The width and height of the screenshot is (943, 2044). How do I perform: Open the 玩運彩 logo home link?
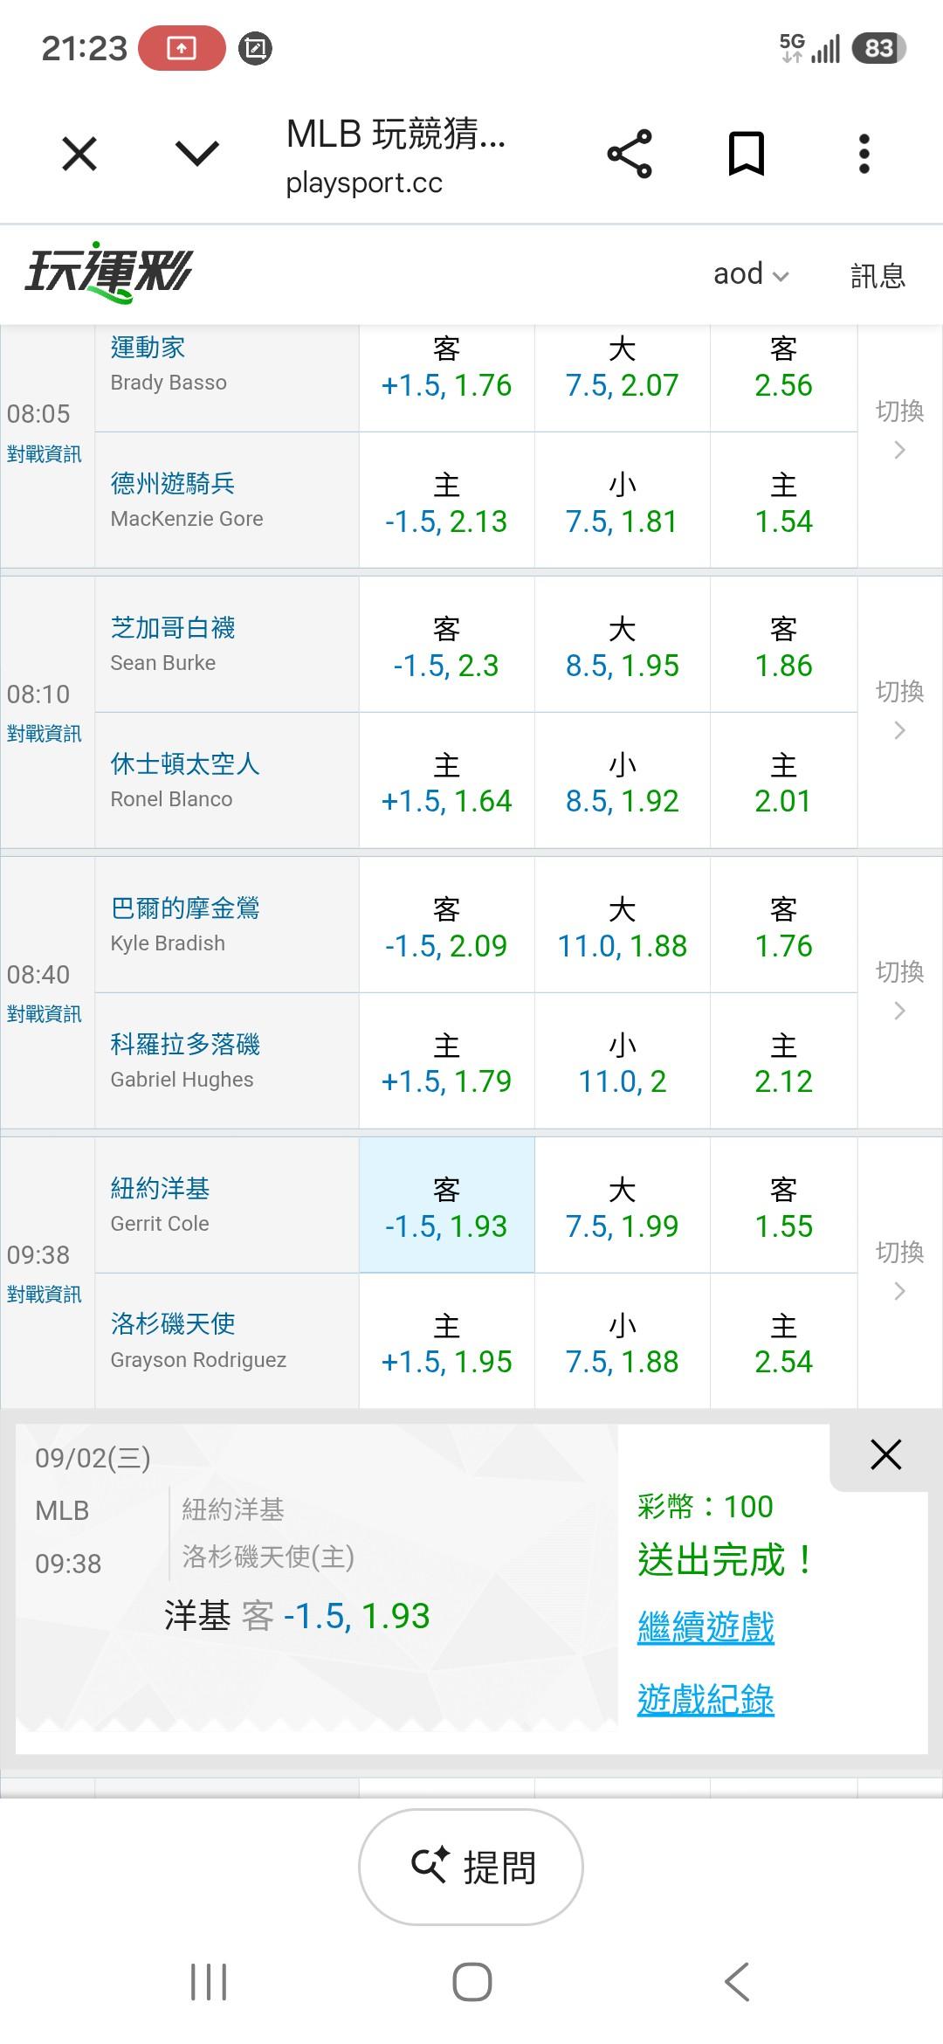[x=108, y=273]
